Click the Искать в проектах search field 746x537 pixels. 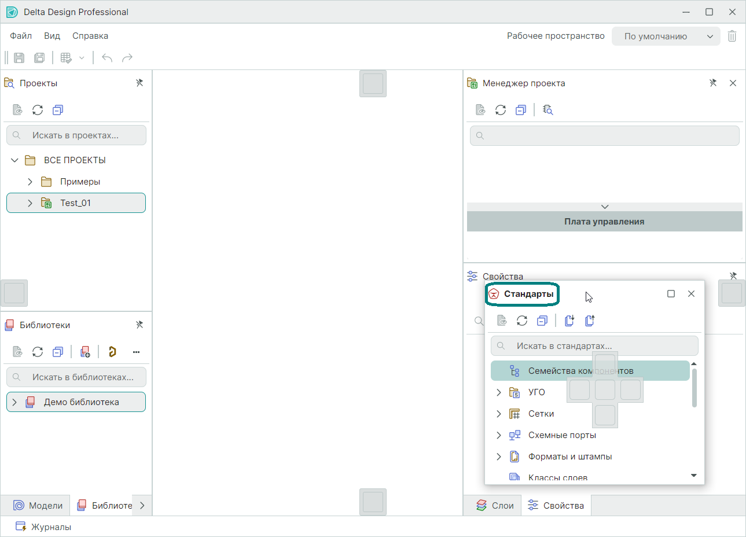tap(81, 135)
